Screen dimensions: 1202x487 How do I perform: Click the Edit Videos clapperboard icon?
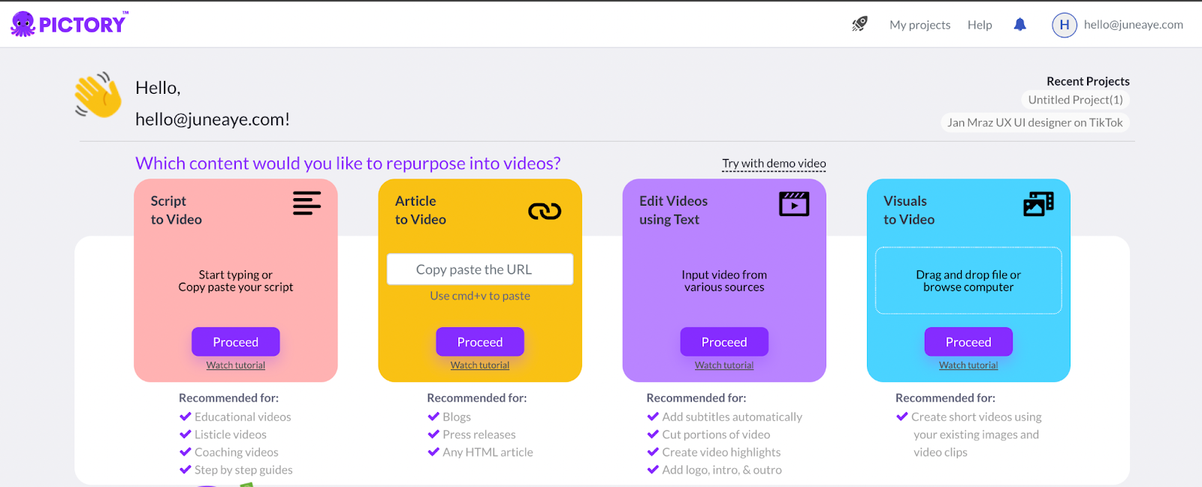click(794, 203)
